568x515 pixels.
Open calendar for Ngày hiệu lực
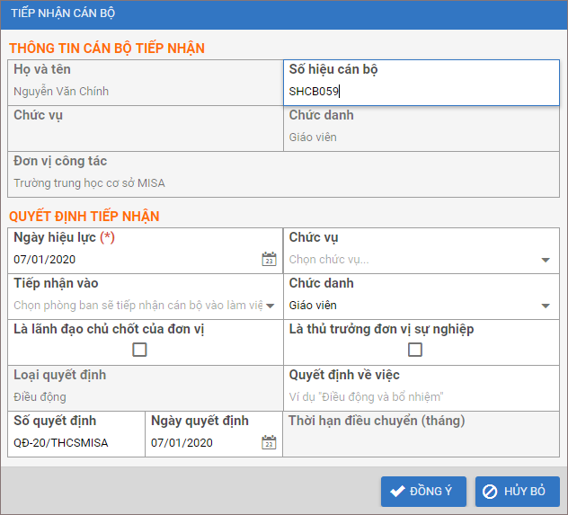[x=268, y=260]
